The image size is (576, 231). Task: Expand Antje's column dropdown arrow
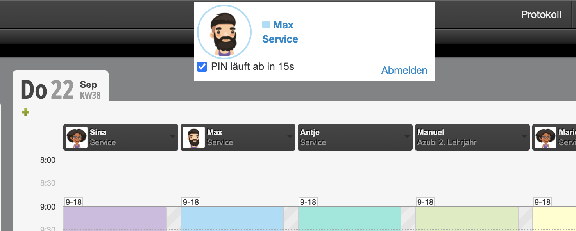click(407, 137)
